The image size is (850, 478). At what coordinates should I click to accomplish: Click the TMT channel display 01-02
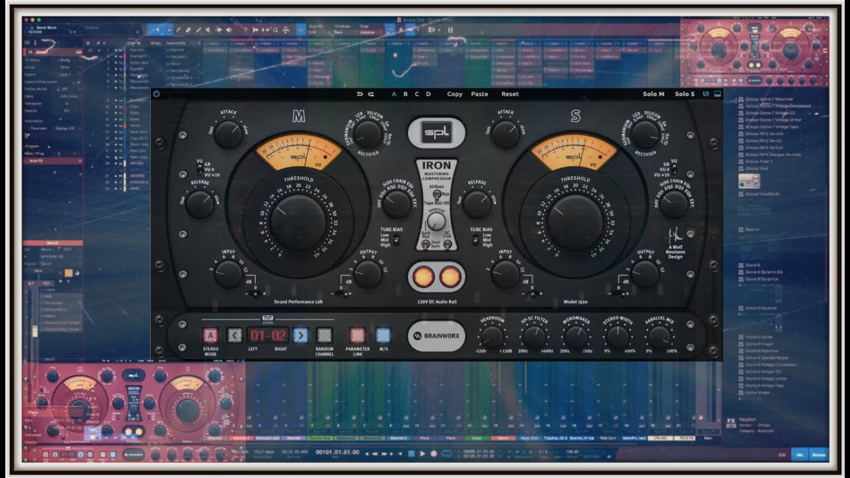click(267, 335)
